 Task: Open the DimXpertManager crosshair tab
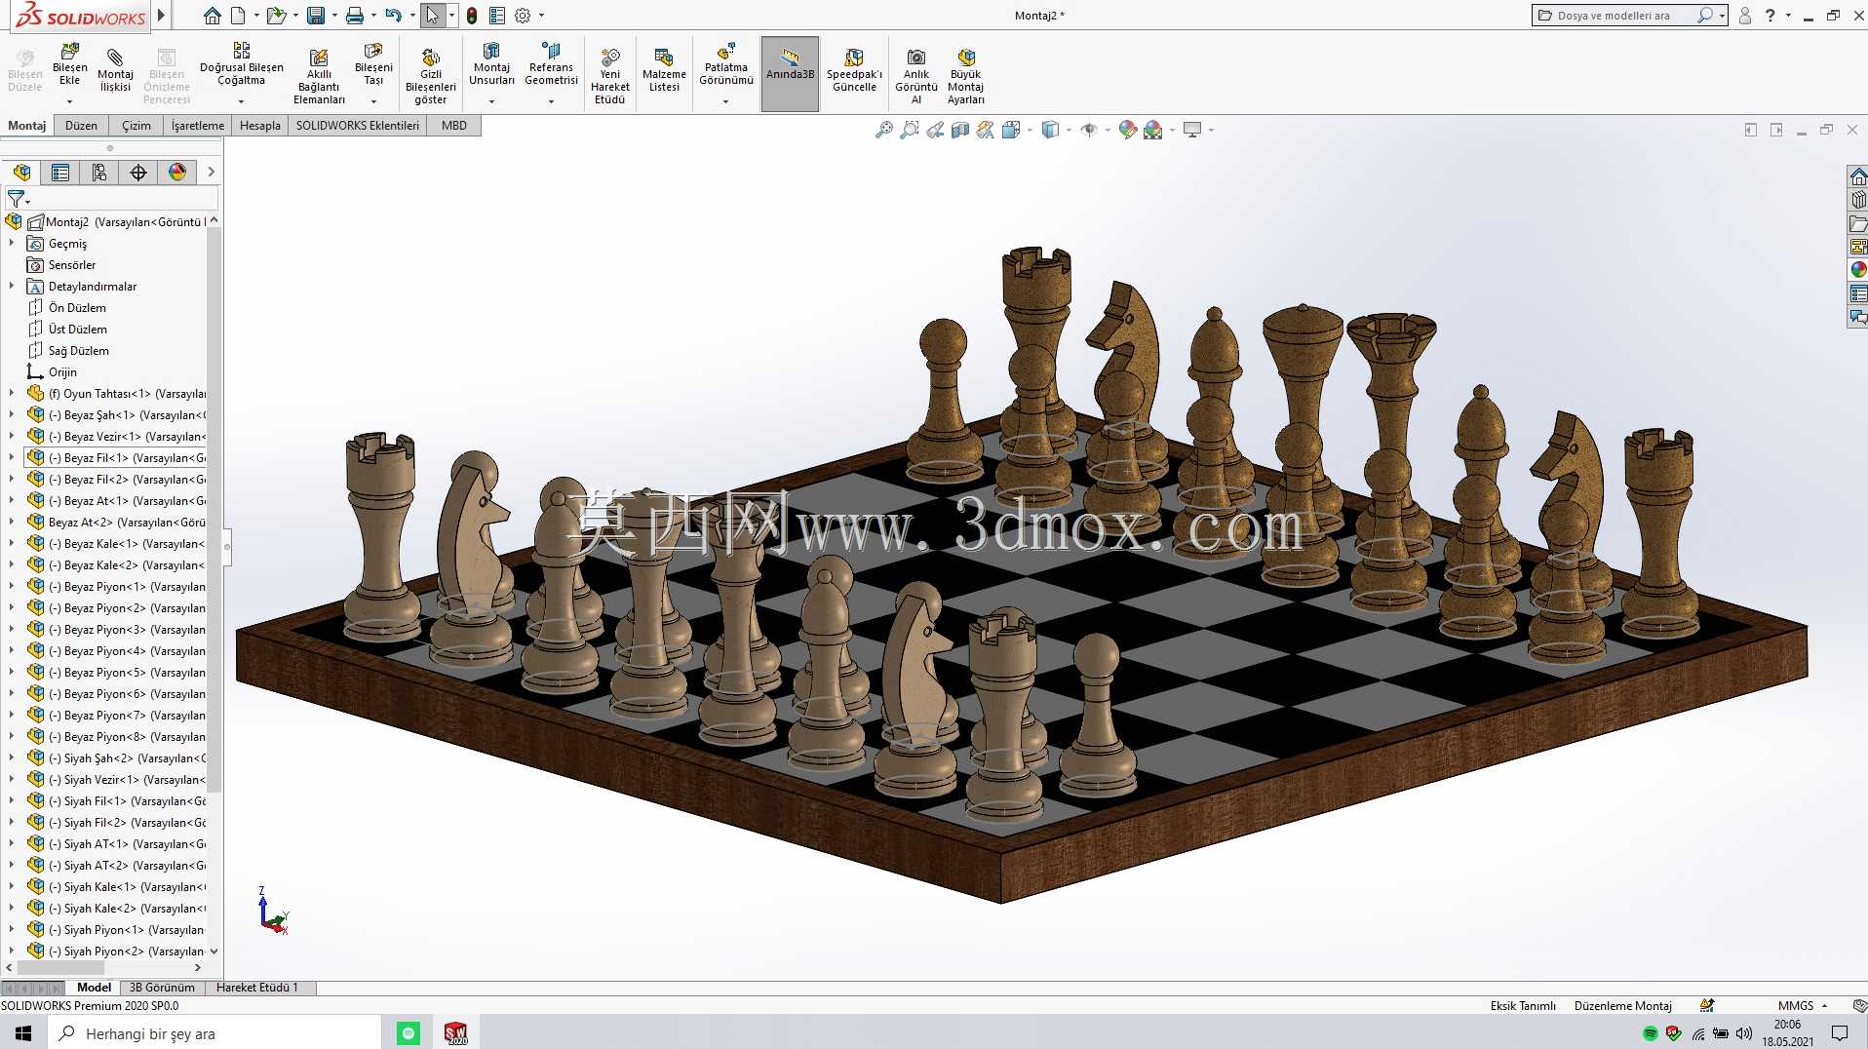[138, 173]
